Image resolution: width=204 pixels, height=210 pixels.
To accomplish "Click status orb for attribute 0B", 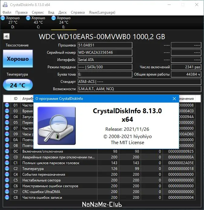I will [7, 145].
